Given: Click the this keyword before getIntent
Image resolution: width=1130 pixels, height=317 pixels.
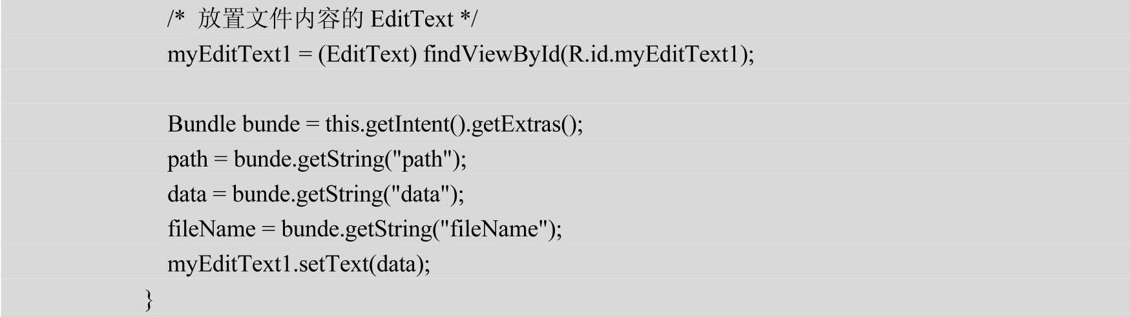Looking at the screenshot, I should (342, 124).
